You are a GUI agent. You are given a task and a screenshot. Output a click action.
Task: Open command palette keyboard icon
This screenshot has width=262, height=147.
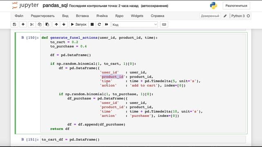click(x=164, y=24)
